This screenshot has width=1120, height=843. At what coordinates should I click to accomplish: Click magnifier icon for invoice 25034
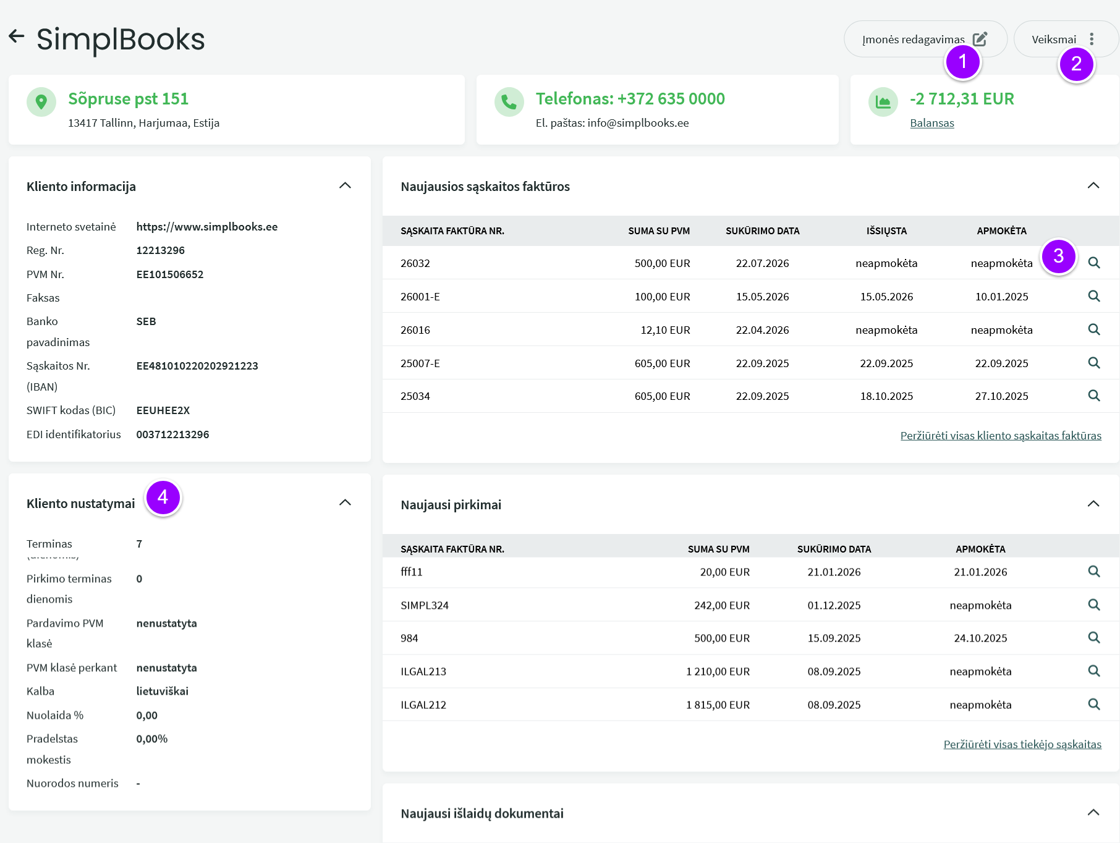click(x=1093, y=396)
